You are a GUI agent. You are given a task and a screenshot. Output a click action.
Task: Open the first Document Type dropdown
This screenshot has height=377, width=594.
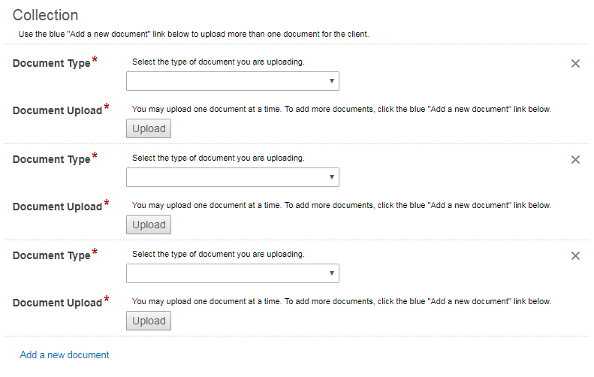(233, 81)
